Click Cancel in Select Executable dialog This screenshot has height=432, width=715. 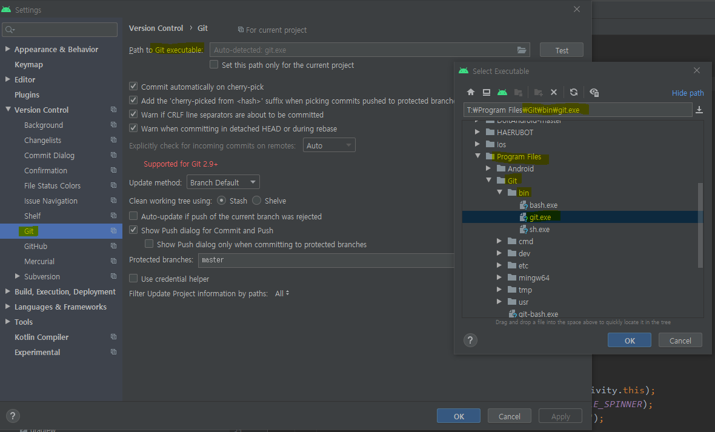[680, 341]
